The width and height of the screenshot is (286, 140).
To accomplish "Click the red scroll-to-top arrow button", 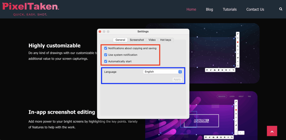I will [271, 131].
